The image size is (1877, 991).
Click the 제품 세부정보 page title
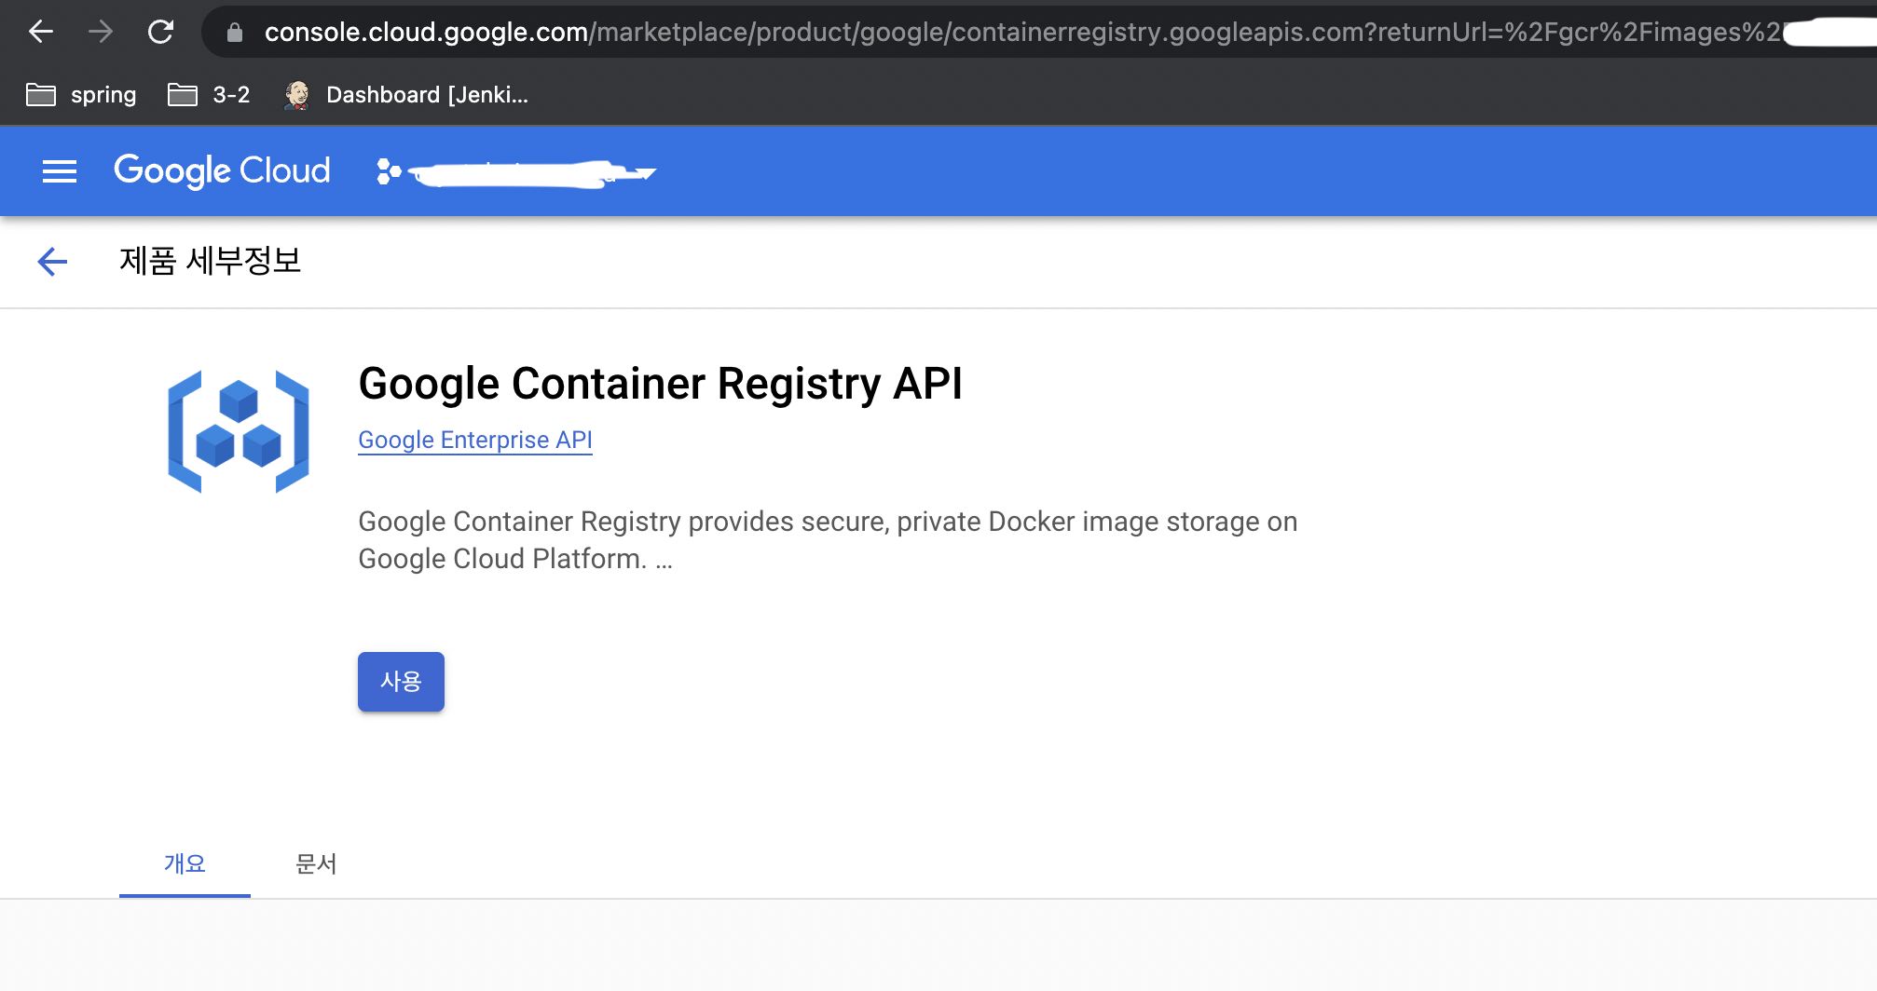point(211,262)
